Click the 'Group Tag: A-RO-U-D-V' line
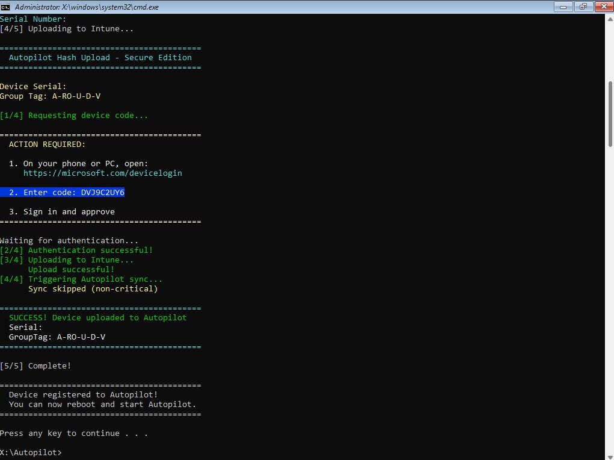 (x=46, y=96)
